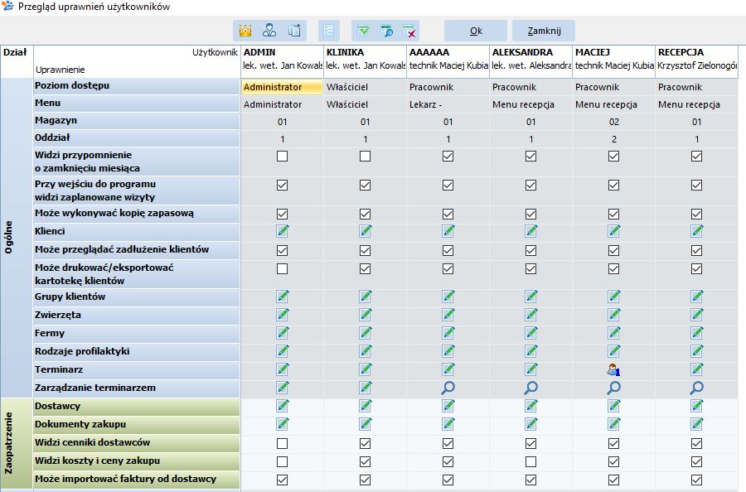Click the user person icon in toolbar
Viewport: 746px width, 492px height.
click(x=269, y=31)
